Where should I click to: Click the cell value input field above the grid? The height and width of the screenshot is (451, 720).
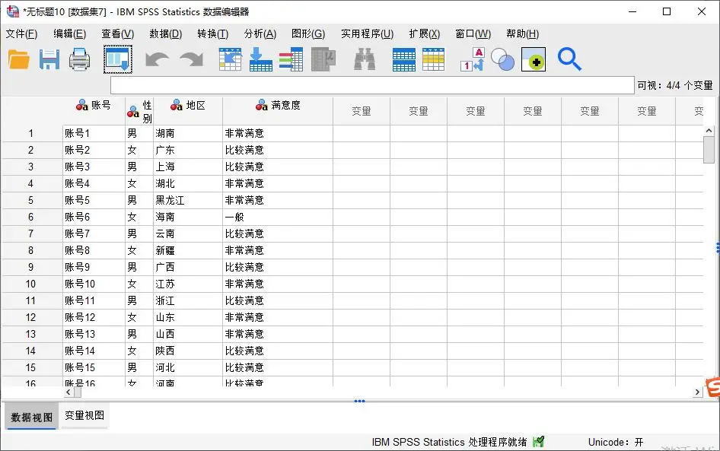(371, 85)
